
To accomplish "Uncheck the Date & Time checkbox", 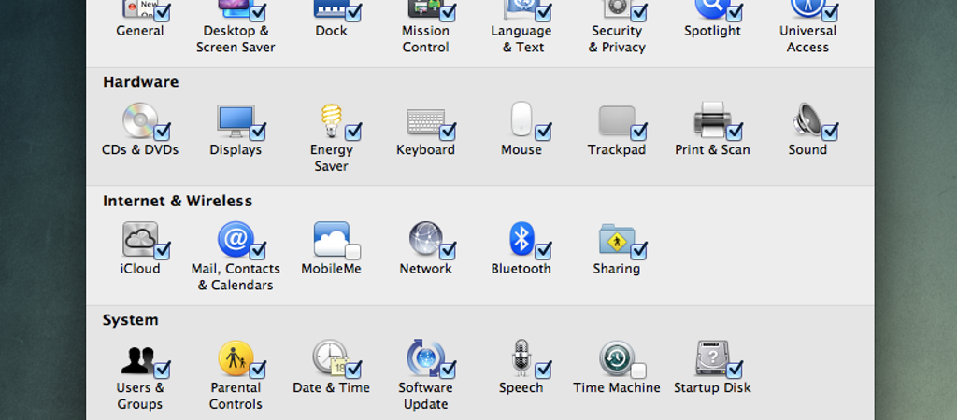I will (x=352, y=370).
